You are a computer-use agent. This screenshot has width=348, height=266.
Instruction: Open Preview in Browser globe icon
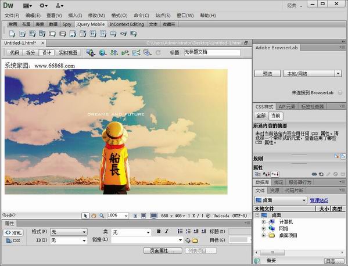tap(102, 53)
